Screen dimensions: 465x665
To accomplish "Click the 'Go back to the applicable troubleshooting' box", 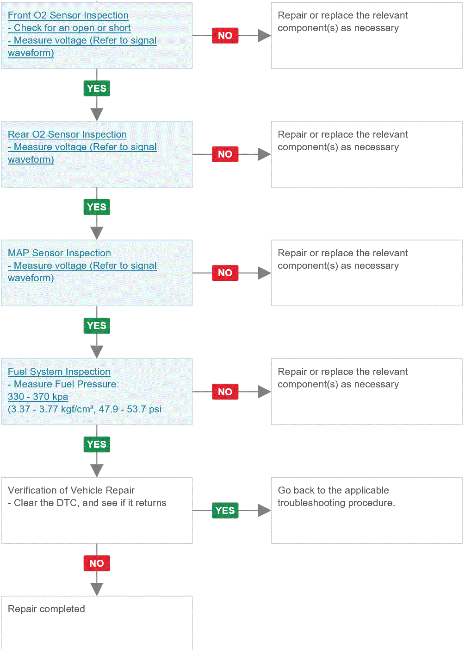I will point(366,510).
